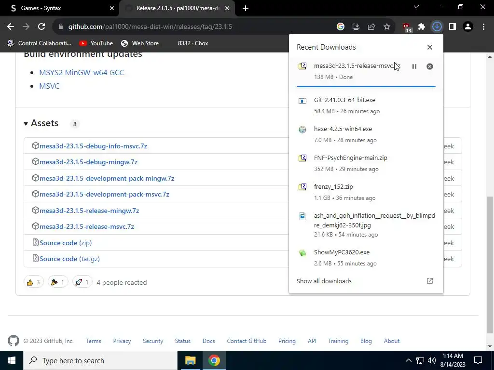
Task: Download mesa3d-23.1.5-development-pack-mingw.7z
Action: [x=107, y=178]
